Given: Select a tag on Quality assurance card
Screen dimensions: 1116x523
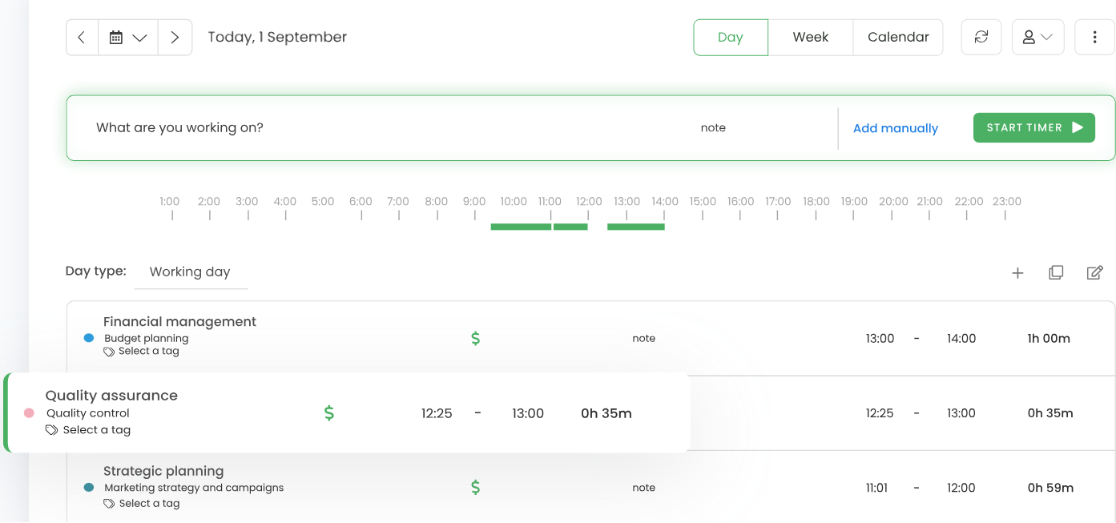Looking at the screenshot, I should (88, 430).
